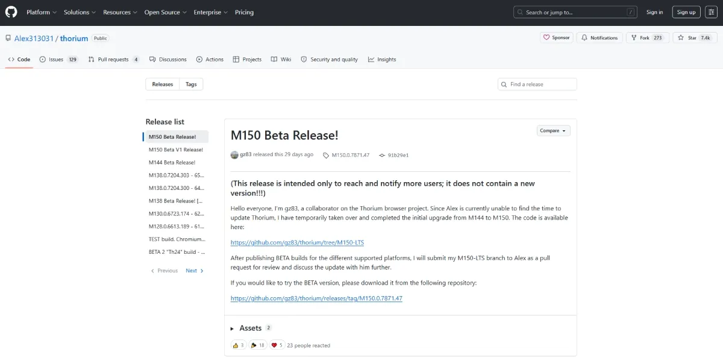723x357 pixels.
Task: Select TEST build. Chromium... in list
Action: pyautogui.click(x=176, y=239)
